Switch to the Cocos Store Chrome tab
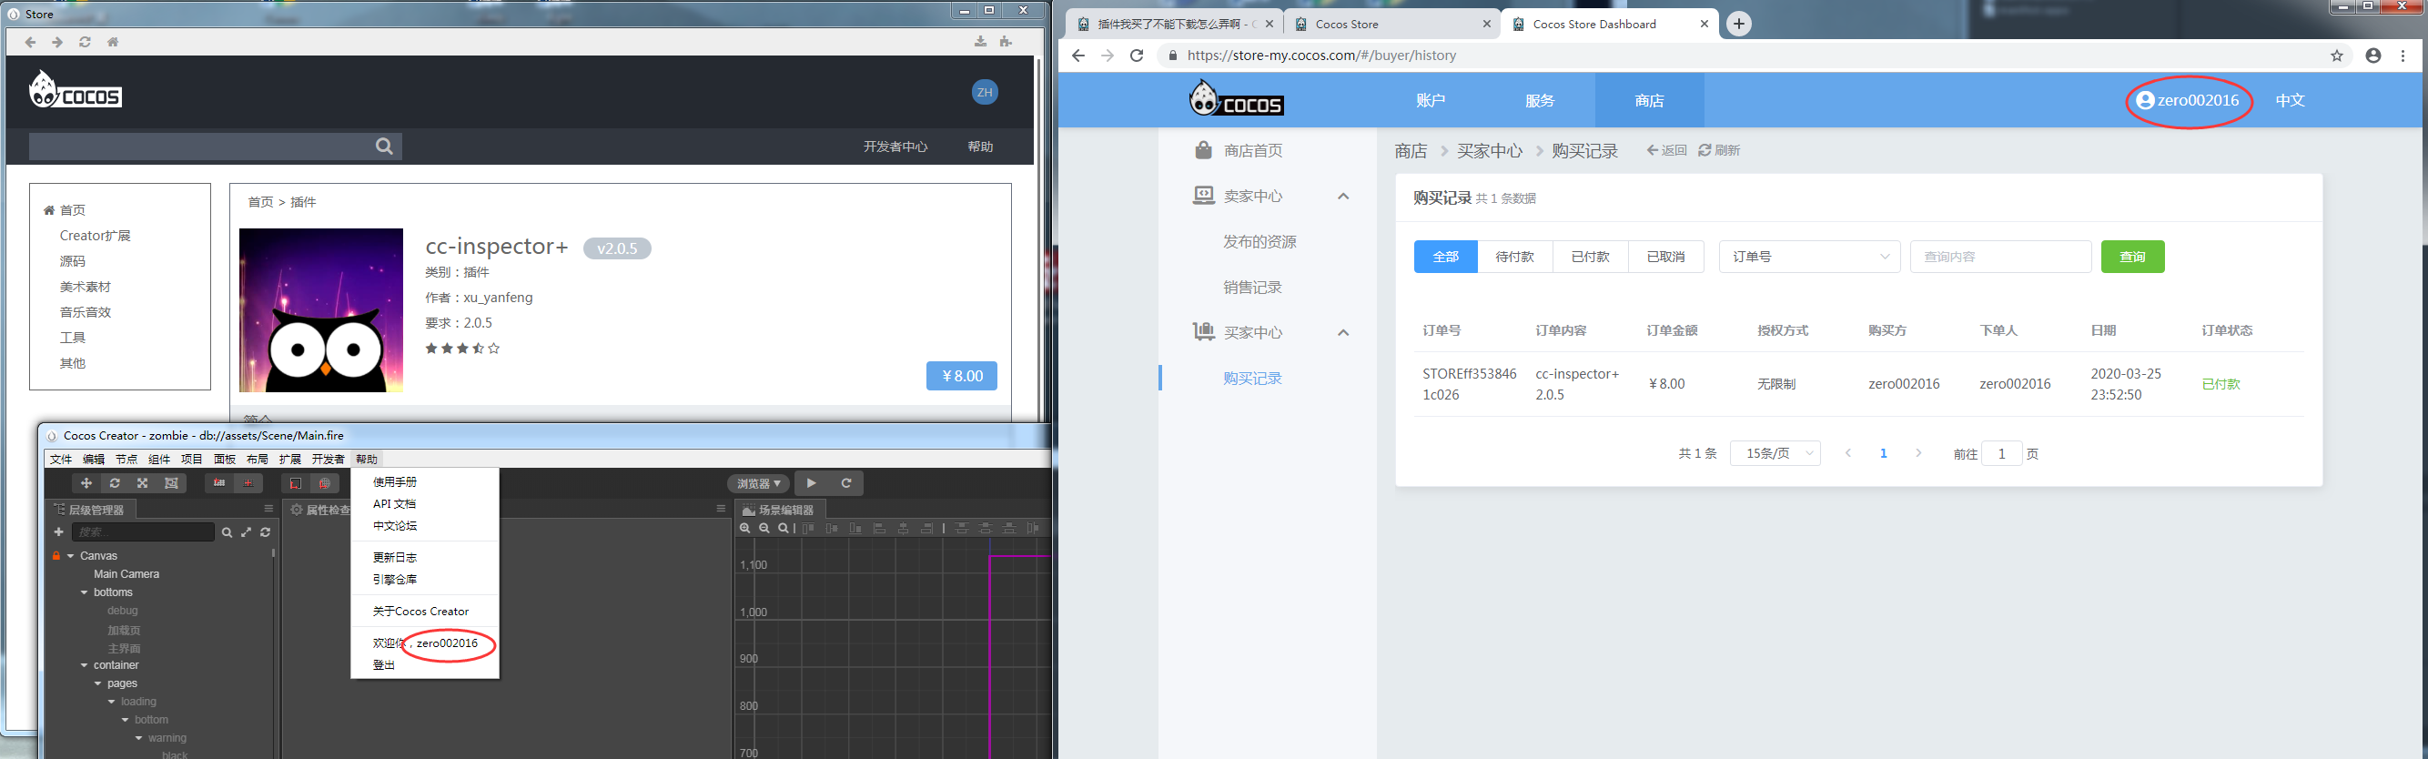This screenshot has height=759, width=2428. [1391, 25]
